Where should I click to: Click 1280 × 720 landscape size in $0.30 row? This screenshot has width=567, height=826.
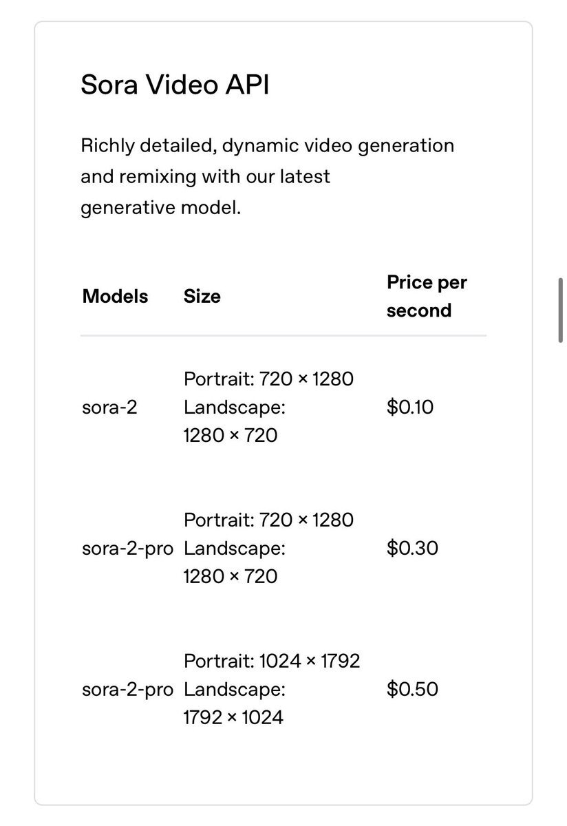click(230, 576)
